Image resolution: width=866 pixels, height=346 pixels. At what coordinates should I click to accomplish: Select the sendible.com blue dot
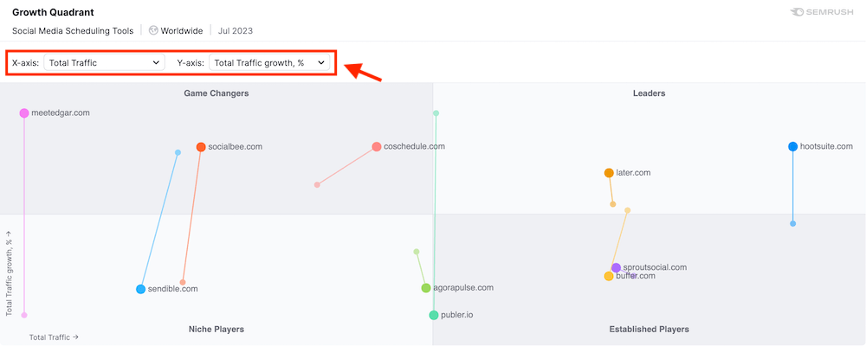click(141, 289)
